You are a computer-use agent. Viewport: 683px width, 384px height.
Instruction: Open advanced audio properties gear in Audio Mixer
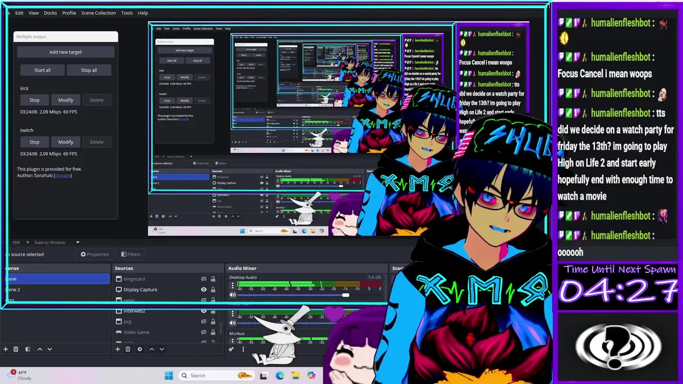[231, 349]
